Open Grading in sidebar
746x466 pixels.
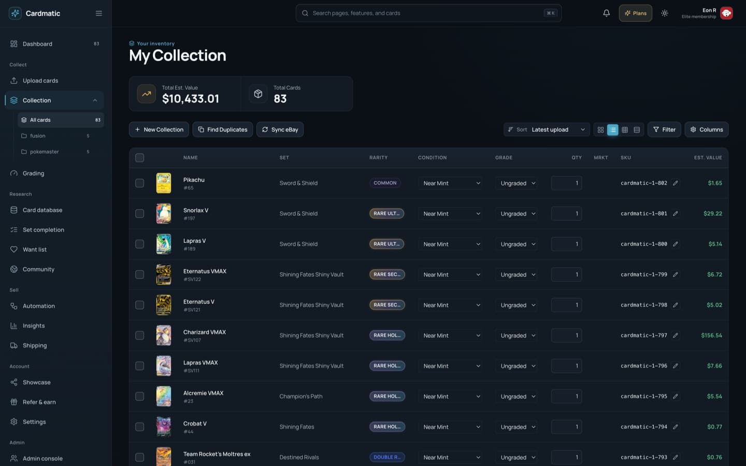[x=54, y=173]
